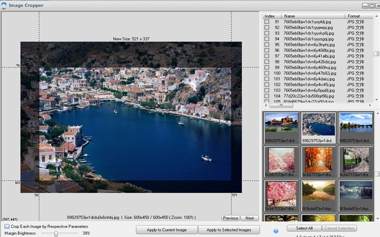The image size is (380, 237).
Task: Click the Image Cropper app logo icon
Action: point(4,6)
